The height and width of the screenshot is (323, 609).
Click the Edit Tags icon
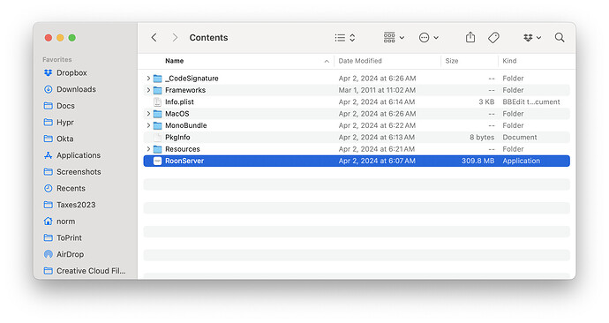(493, 38)
